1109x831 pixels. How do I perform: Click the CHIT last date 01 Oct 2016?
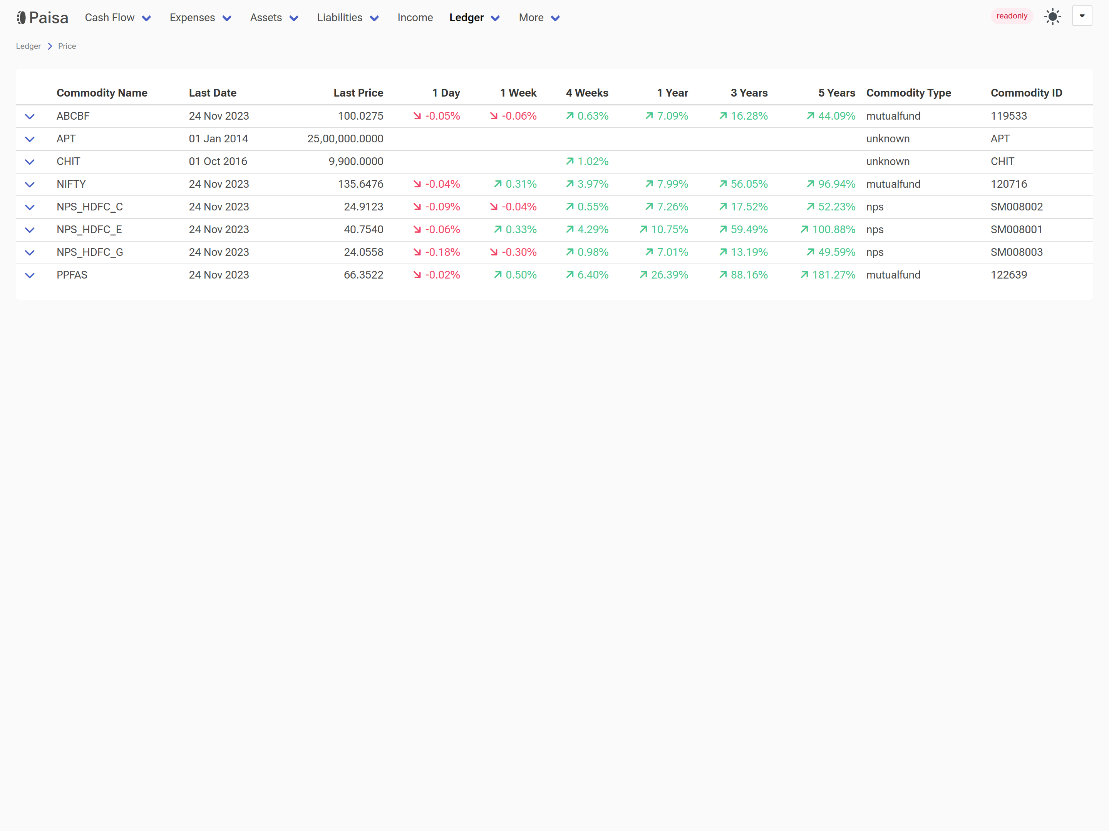[x=218, y=161]
